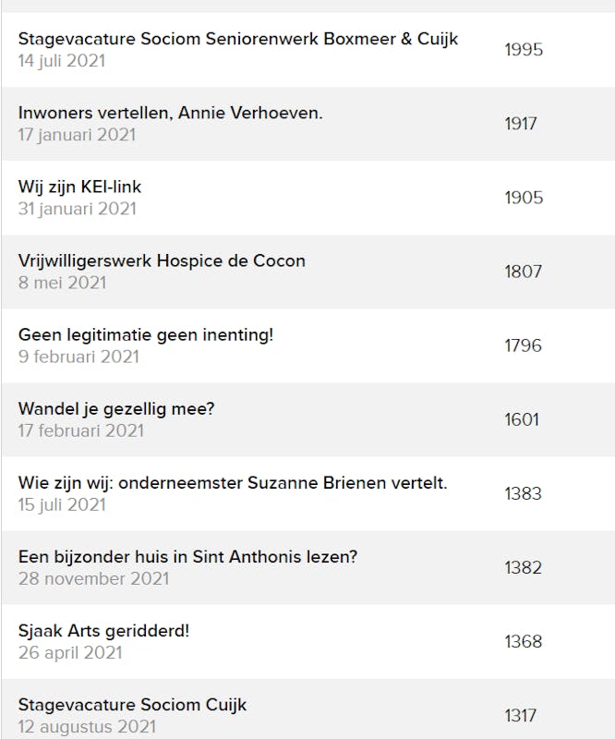
Task: Open 'Sjaak Arts geridderd!' article
Action: coord(103,631)
